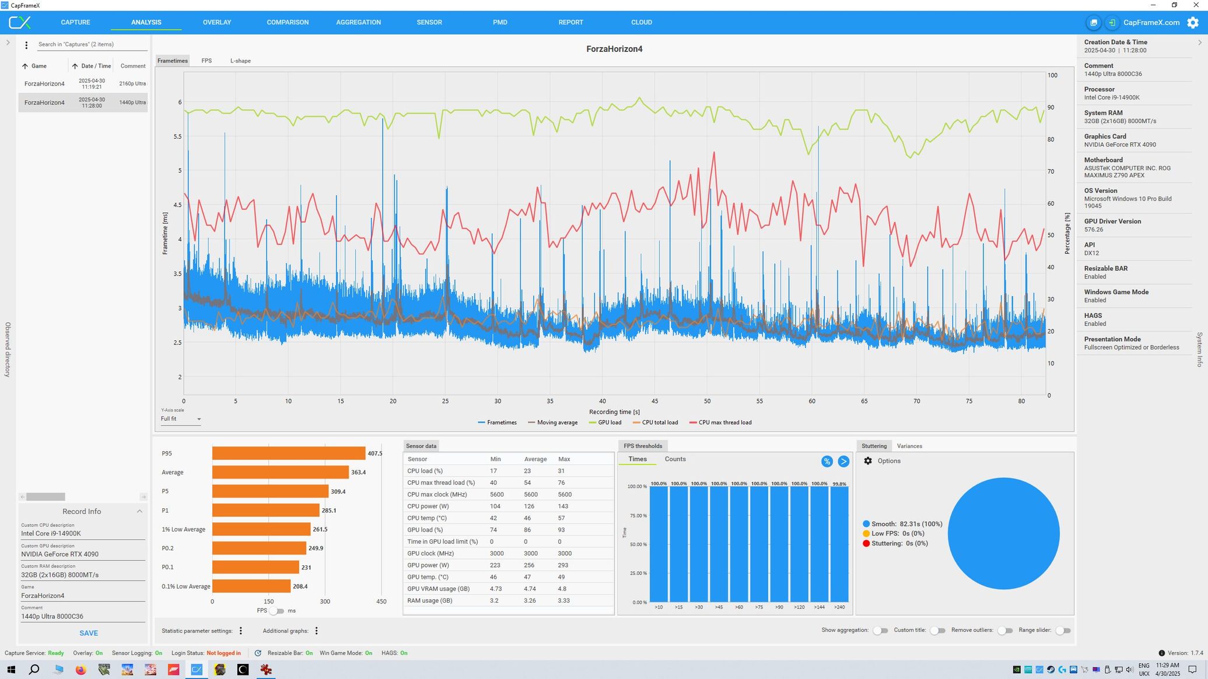Open the COMPARISON tab

[288, 22]
